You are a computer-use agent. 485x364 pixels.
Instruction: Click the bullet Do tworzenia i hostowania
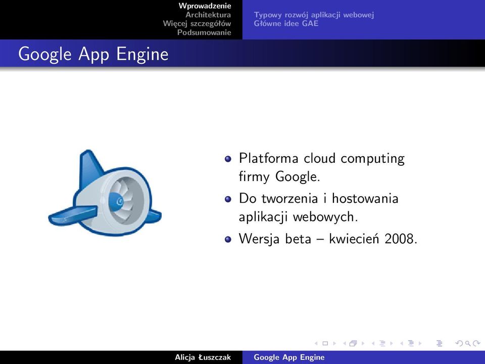(x=319, y=198)
